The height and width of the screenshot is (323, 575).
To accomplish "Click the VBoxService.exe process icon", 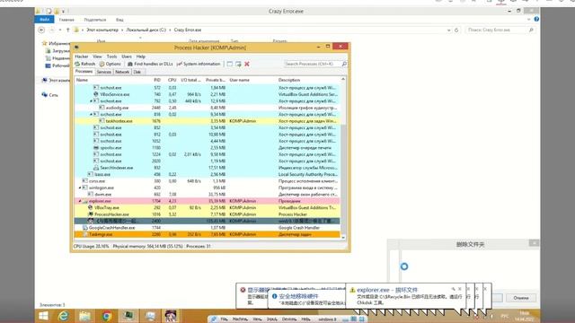I will coord(96,94).
